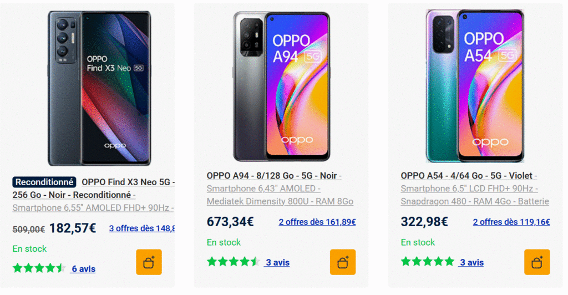Click the 673,34€ price of OPPO A94

tap(230, 222)
